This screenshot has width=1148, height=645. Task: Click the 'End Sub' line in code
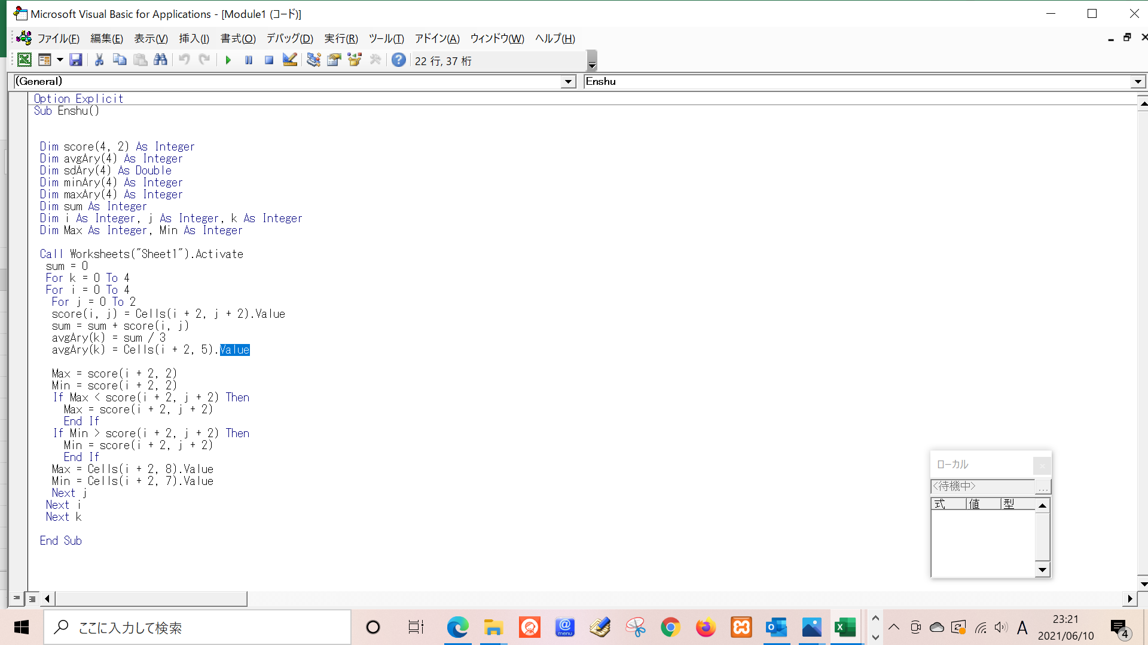click(x=61, y=541)
